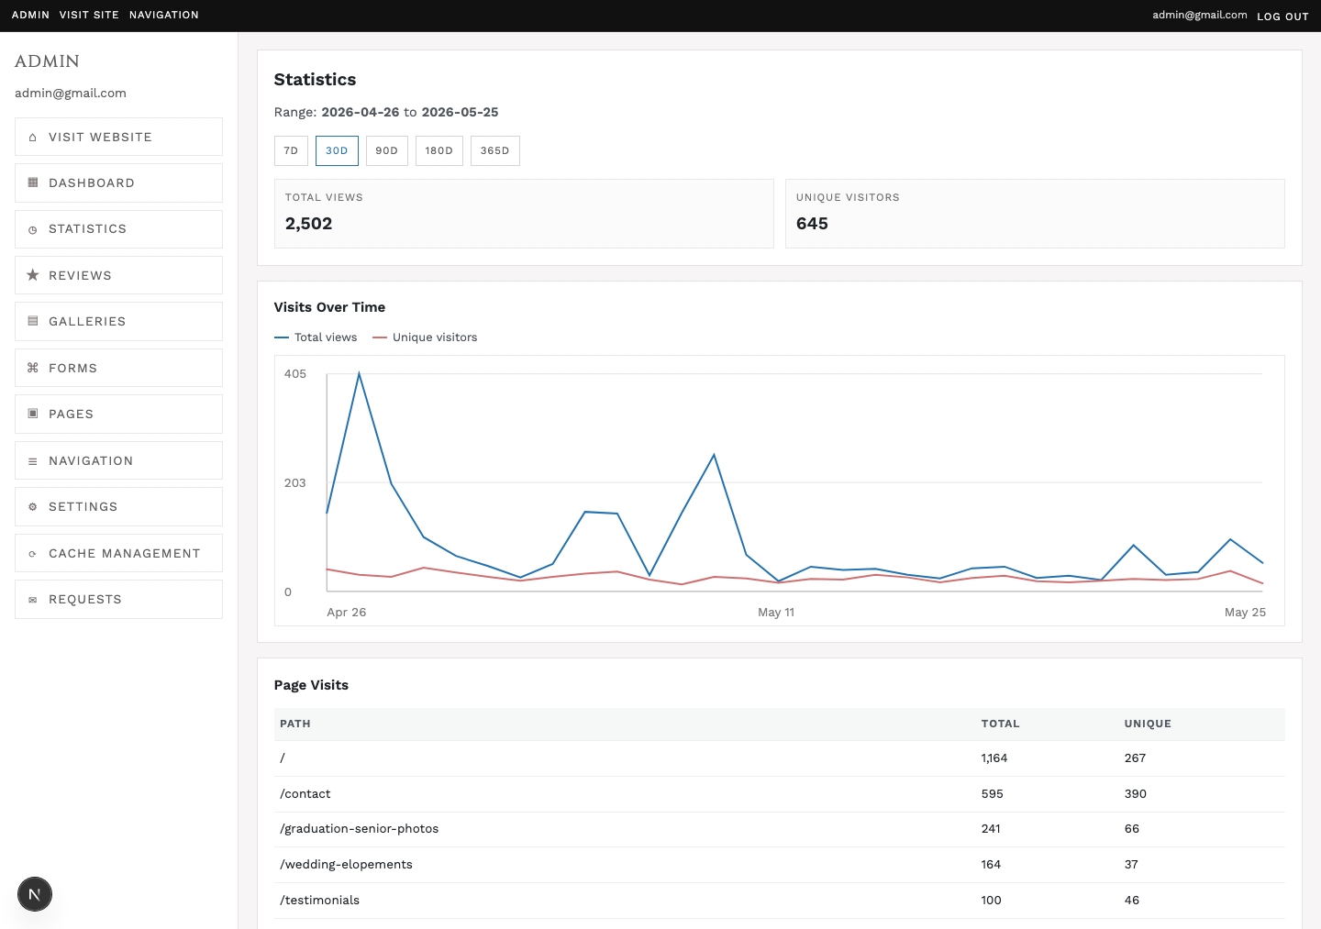Select the 7D range button
Screen dimensions: 1321x929
[291, 150]
